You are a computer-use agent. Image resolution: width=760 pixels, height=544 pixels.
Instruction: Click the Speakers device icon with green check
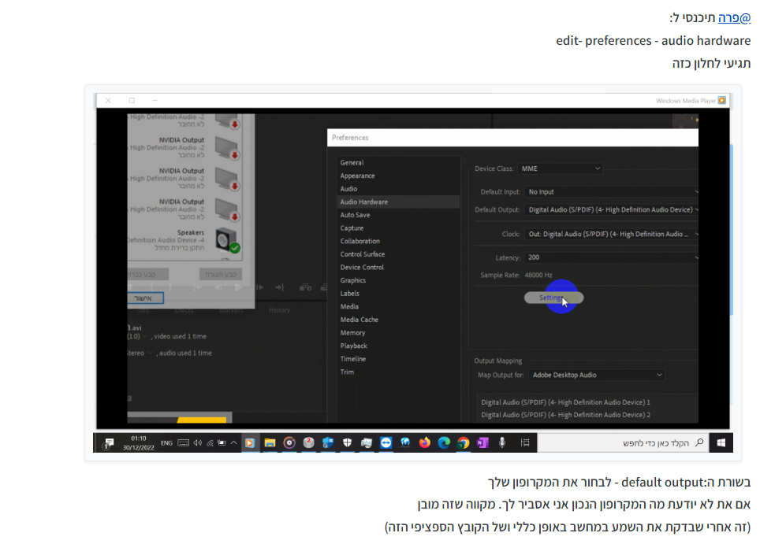(226, 239)
